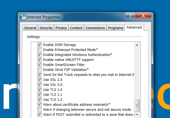Toggle Enable native XMLHTTP support
The width and height of the screenshot is (170, 118).
coord(40,60)
